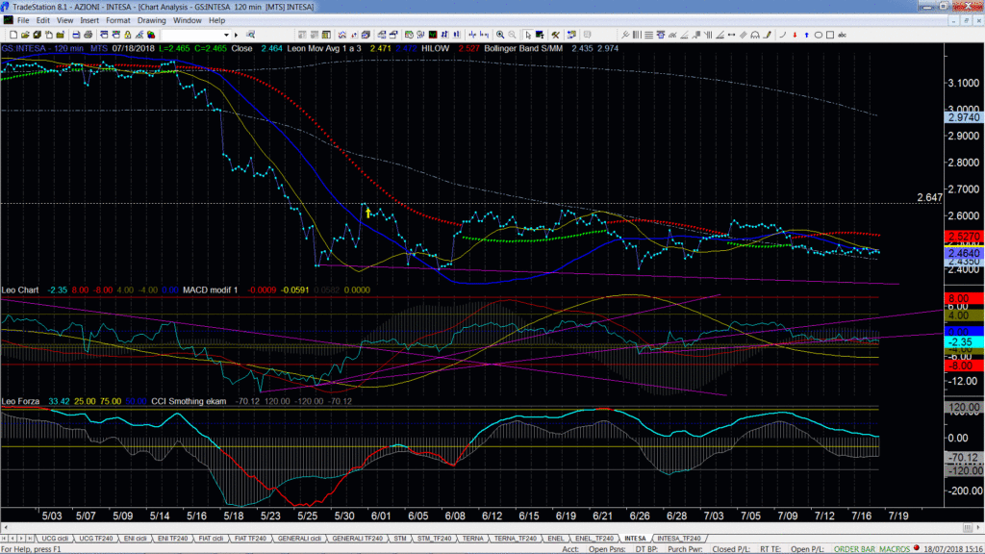Open the Drawing menu
This screenshot has width=985, height=554.
pos(151,21)
